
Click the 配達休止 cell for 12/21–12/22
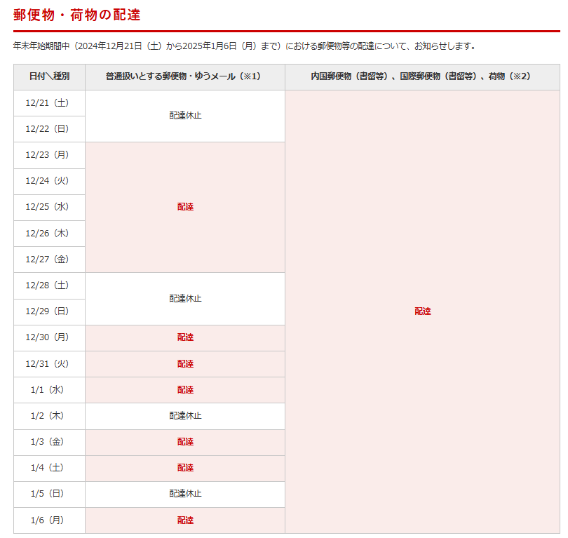185,116
